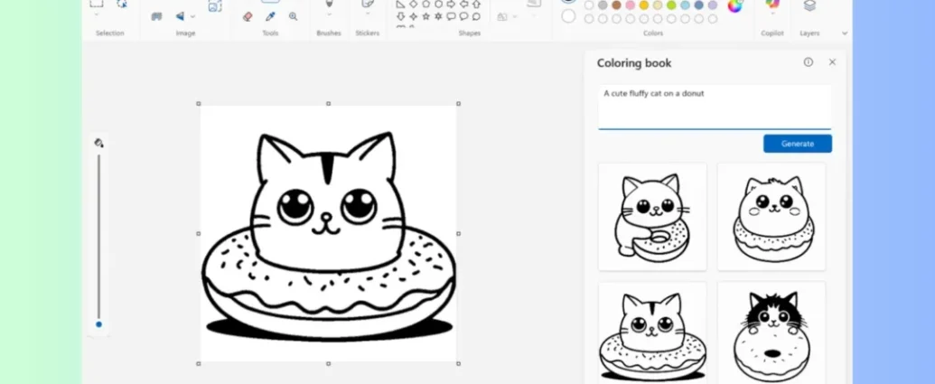Open the Flip options dropdown arrow

click(x=192, y=16)
